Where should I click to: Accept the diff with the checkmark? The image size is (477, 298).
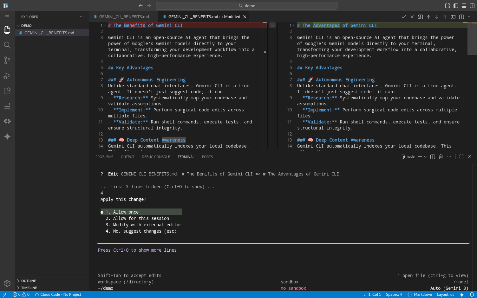click(x=404, y=17)
